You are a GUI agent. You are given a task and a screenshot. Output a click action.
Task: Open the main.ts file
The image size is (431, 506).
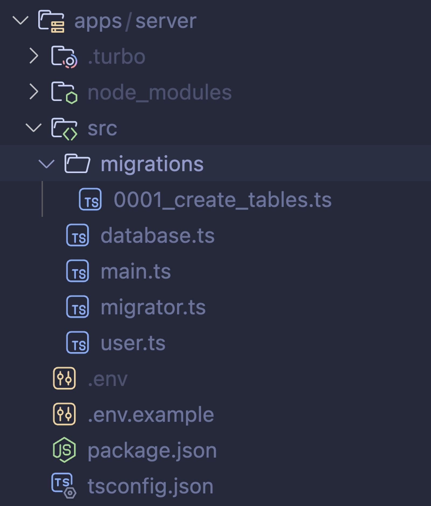tap(135, 271)
